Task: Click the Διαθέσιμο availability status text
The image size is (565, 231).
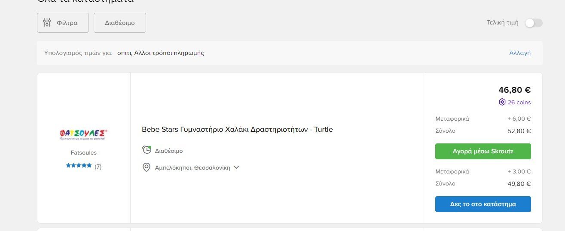Action: click(169, 151)
